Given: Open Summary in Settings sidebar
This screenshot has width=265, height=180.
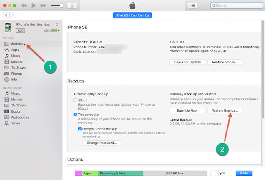Looking at the screenshot, I should pyautogui.click(x=18, y=44).
